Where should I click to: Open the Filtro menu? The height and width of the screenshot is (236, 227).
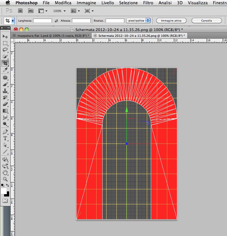[x=148, y=3]
